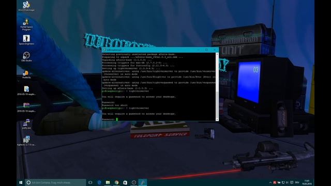Open the Windows Store taskbar icon

[125, 182]
